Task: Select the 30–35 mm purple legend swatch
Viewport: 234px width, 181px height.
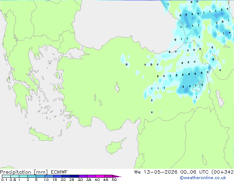Action: pos(83,176)
